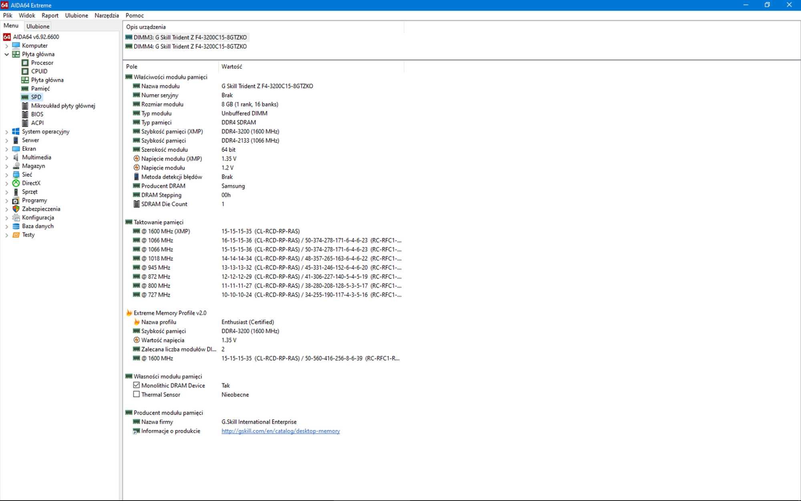Click the Serwer tower icon
Viewport: 801px width, 501px height.
click(16, 140)
